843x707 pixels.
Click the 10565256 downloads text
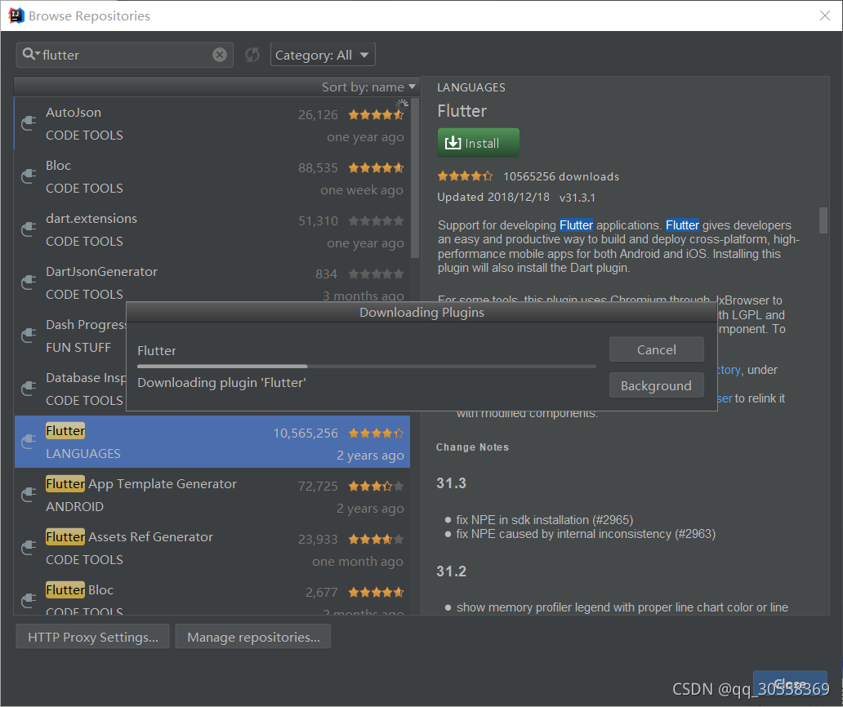tap(561, 176)
